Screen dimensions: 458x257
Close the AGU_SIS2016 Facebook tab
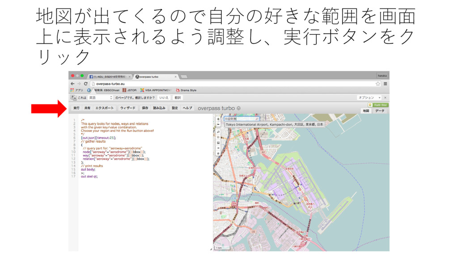click(x=129, y=77)
